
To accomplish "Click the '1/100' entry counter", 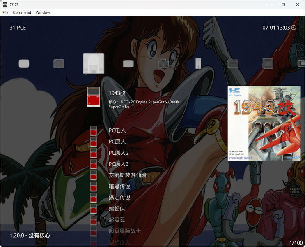I will [296, 243].
